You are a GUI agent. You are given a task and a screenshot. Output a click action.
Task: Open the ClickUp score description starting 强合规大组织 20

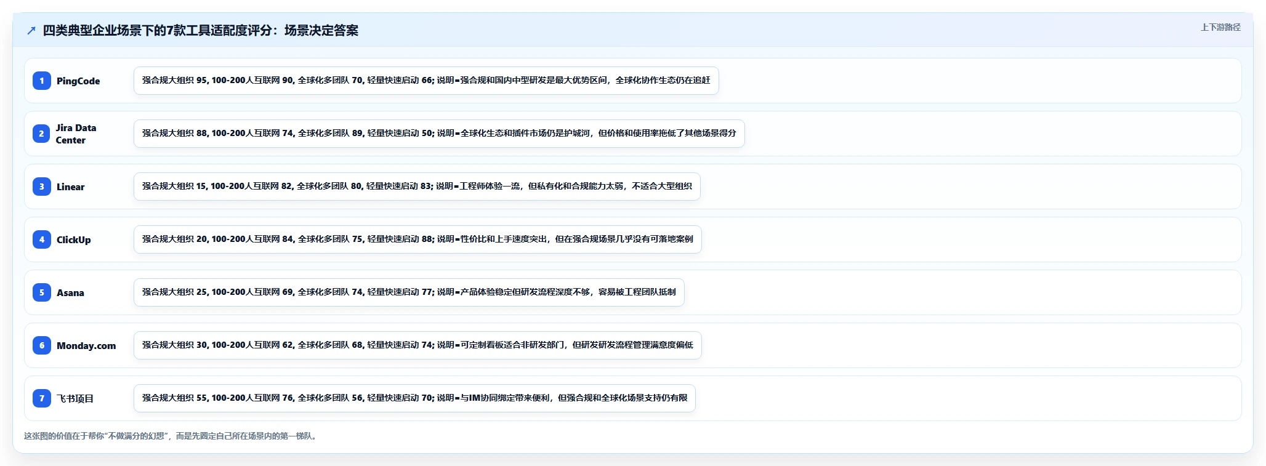(x=417, y=239)
